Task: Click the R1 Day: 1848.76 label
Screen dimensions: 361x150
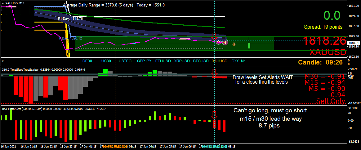Action: coord(70,19)
